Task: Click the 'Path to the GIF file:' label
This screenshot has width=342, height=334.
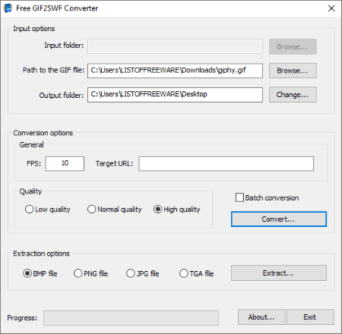Action: click(x=53, y=70)
